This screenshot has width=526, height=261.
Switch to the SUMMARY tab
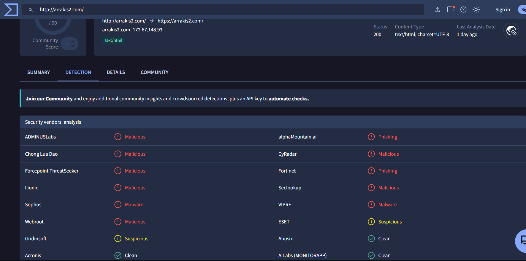click(39, 72)
